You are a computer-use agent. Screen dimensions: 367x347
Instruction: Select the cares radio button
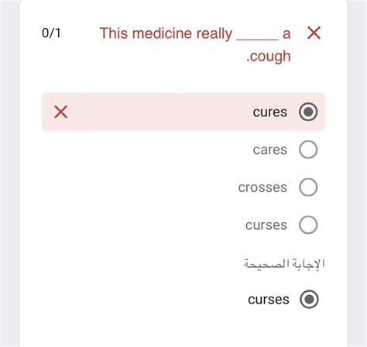click(x=308, y=150)
